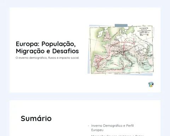Click the parrot logo icon on the first slide
The width and height of the screenshot is (170, 136).
tap(151, 84)
